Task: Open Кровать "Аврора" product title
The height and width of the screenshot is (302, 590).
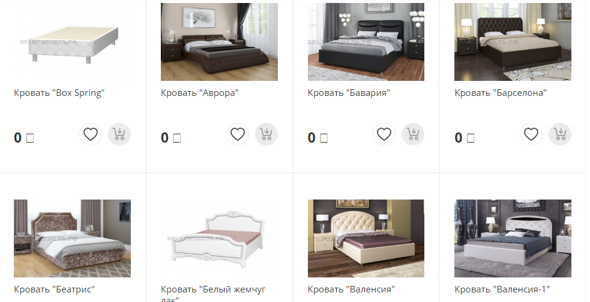Action: [x=200, y=93]
